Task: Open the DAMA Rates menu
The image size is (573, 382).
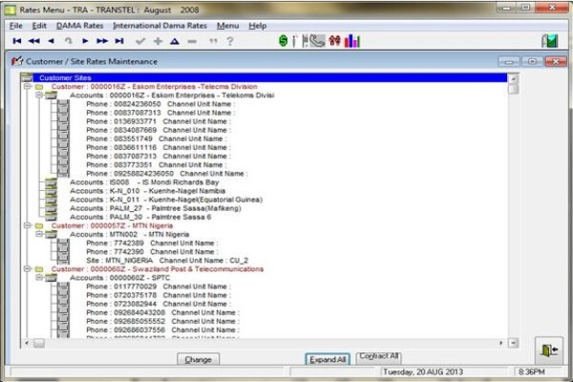Action: point(79,26)
